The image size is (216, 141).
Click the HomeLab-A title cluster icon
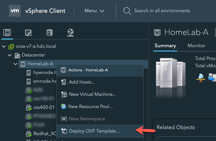[157, 33]
